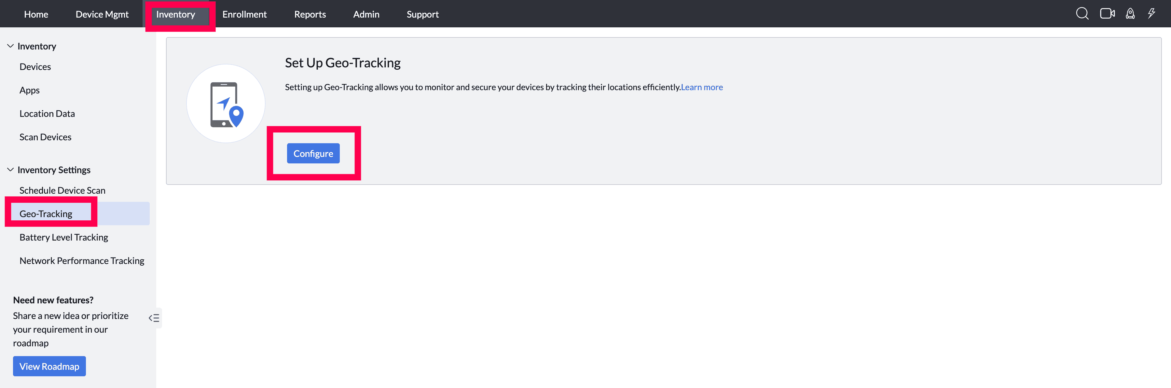Open Battery Level Tracking settings
This screenshot has height=388, width=1171.
(63, 237)
